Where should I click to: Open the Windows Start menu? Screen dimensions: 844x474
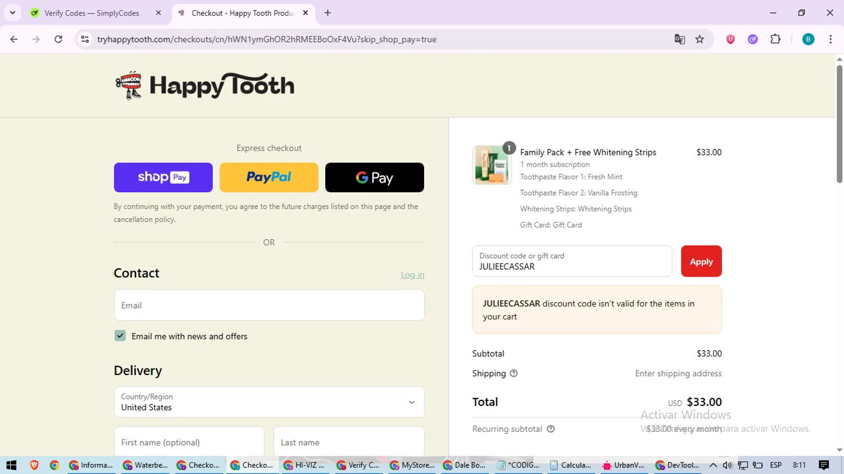[11, 465]
